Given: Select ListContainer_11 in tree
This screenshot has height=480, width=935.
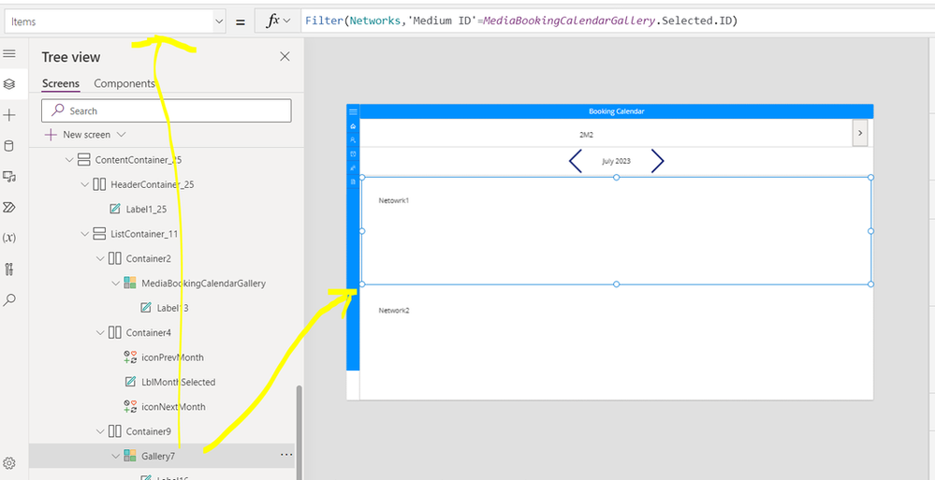Looking at the screenshot, I should [x=144, y=234].
